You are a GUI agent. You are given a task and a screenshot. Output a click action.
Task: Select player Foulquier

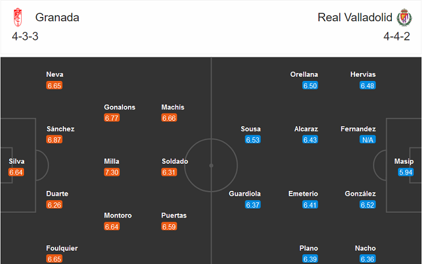(x=62, y=248)
